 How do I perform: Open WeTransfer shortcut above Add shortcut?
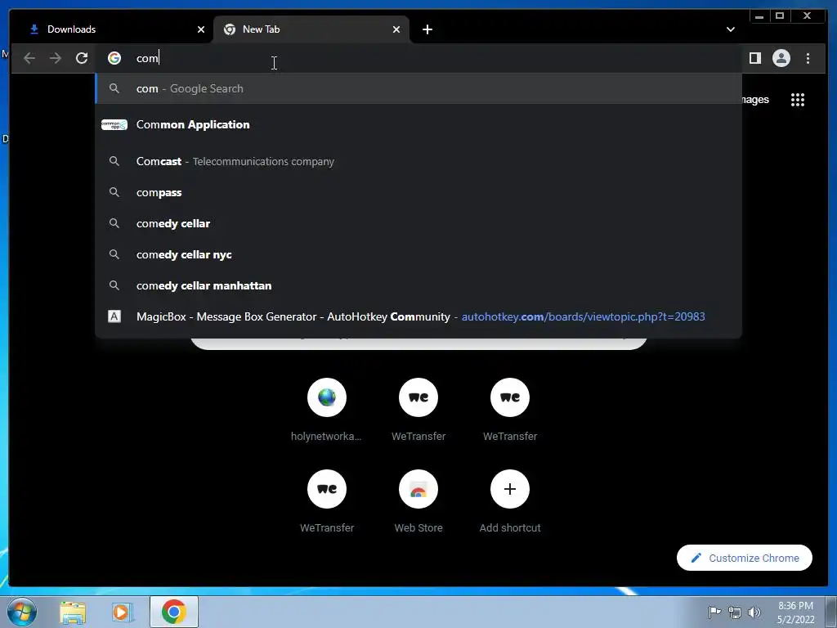click(510, 410)
